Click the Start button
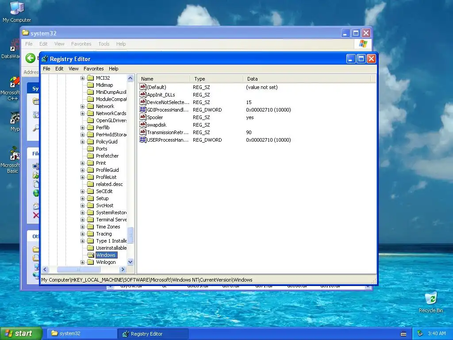The image size is (453, 340). pyautogui.click(x=21, y=334)
